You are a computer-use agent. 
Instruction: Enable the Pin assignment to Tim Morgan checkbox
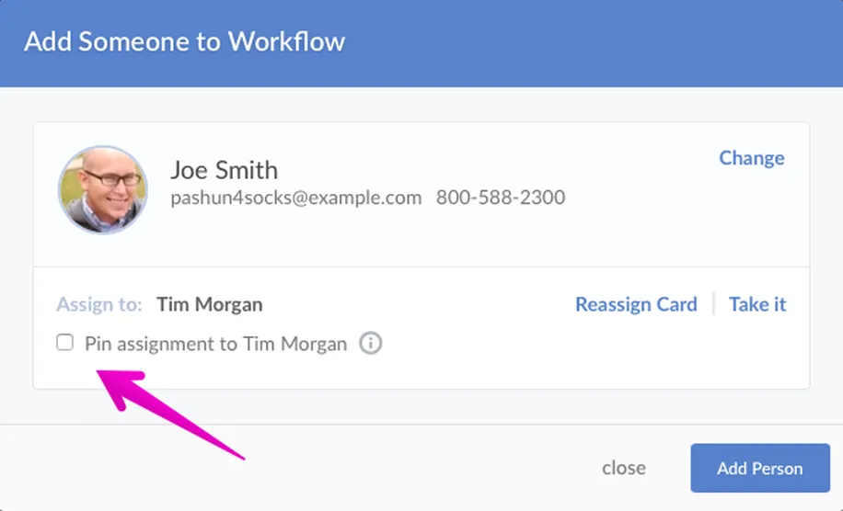[x=64, y=343]
